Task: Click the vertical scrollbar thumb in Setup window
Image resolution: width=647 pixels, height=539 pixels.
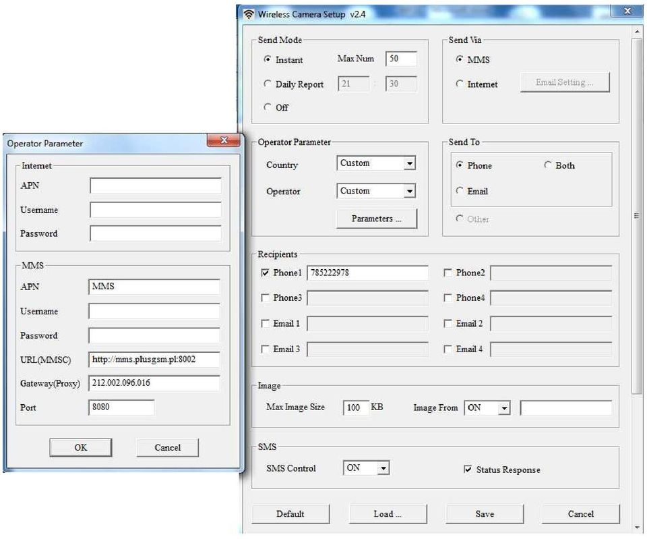Action: [637, 215]
